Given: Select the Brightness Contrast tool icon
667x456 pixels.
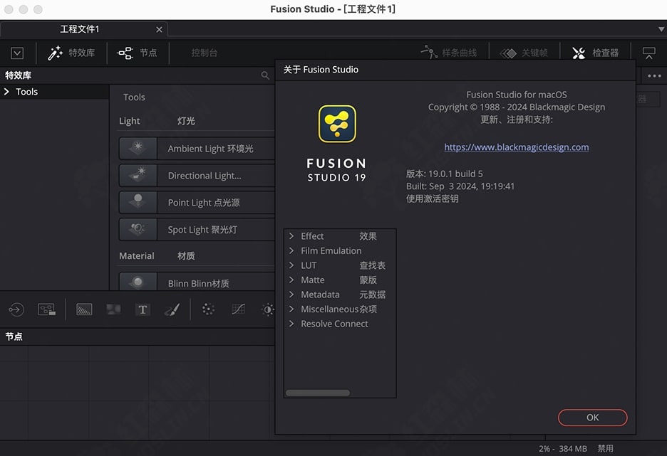Looking at the screenshot, I should (267, 309).
